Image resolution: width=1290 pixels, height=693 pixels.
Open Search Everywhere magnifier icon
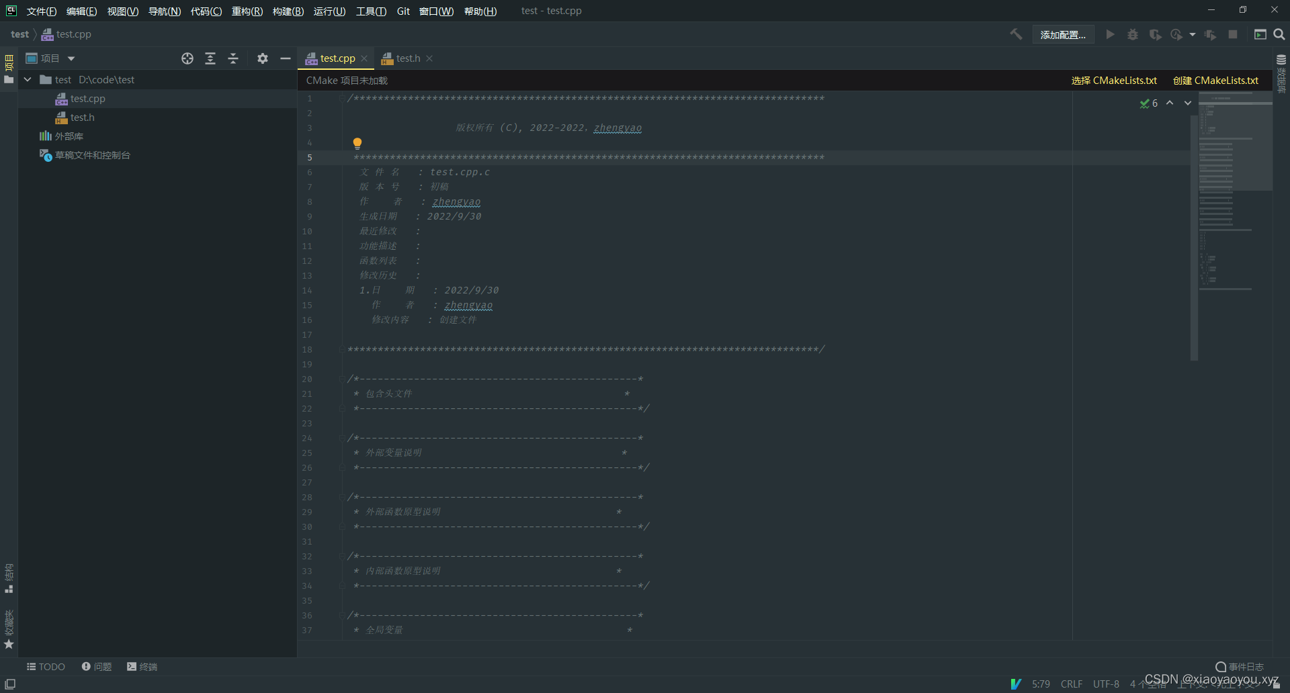1279,34
